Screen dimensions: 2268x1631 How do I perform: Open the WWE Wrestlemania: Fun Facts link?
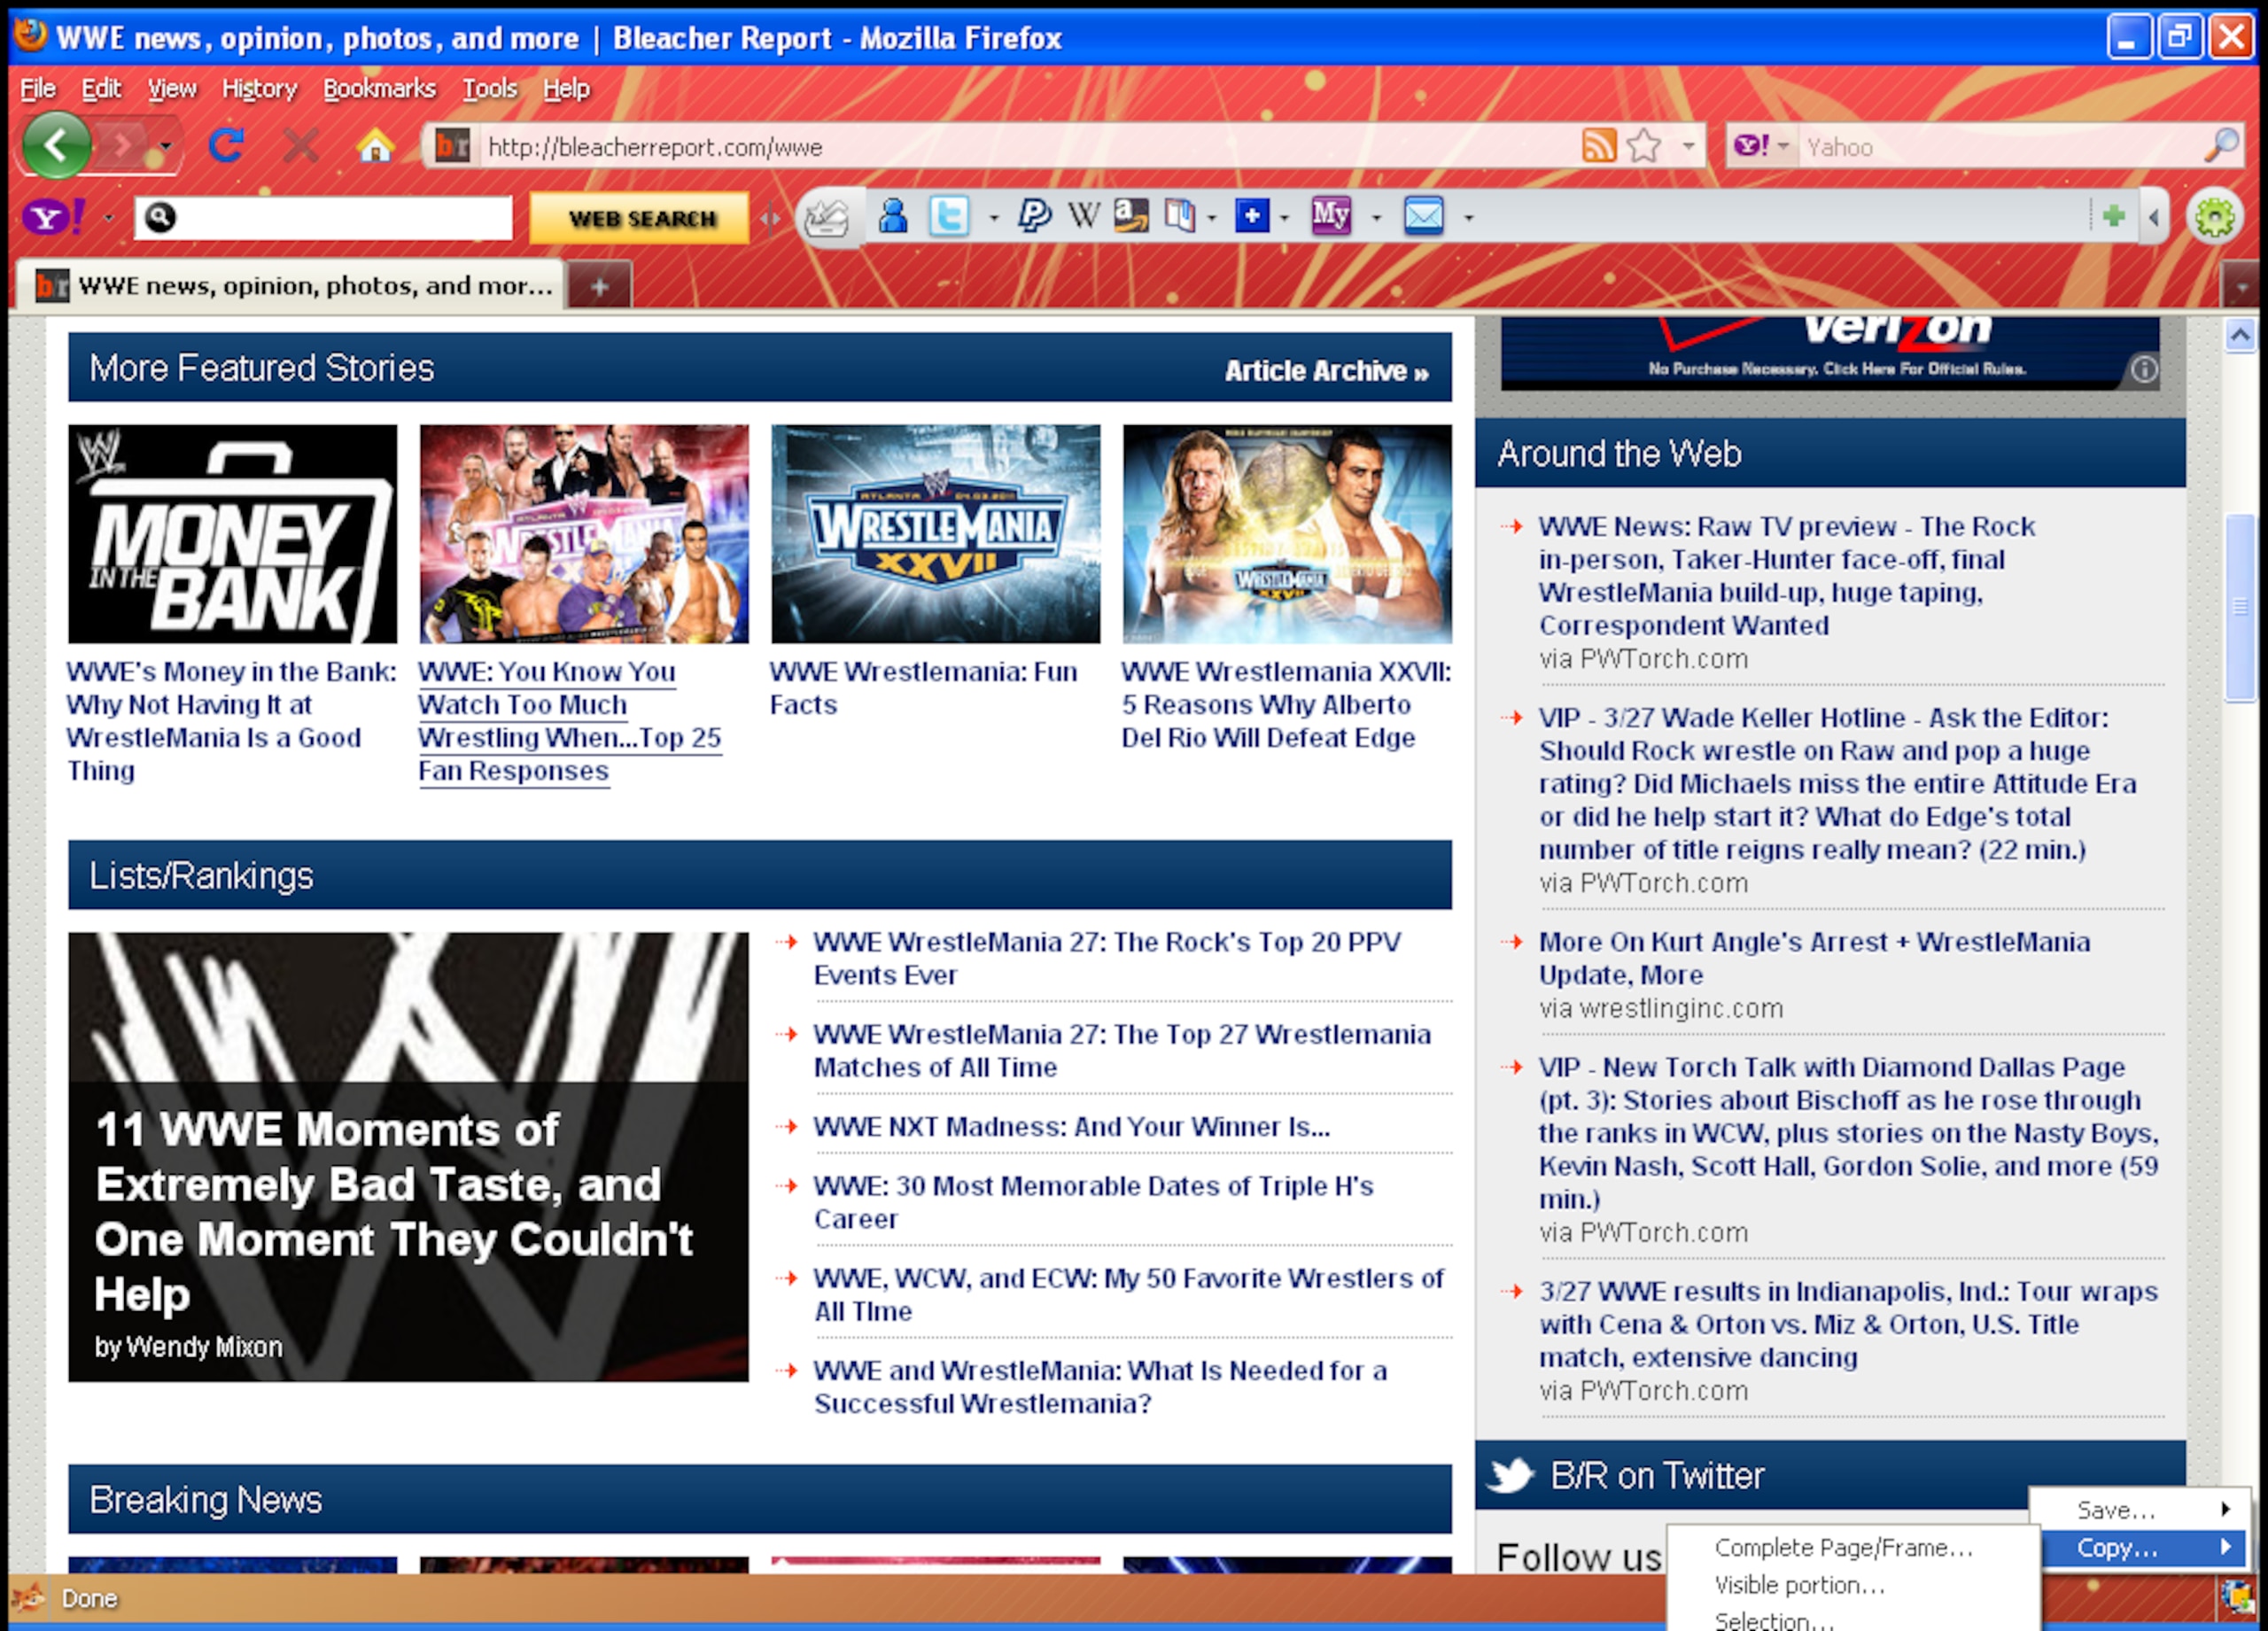pos(923,688)
